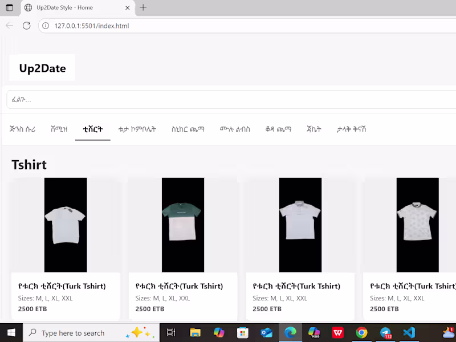
Task: Open Microsoft Edge from the taskbar
Action: (x=290, y=332)
